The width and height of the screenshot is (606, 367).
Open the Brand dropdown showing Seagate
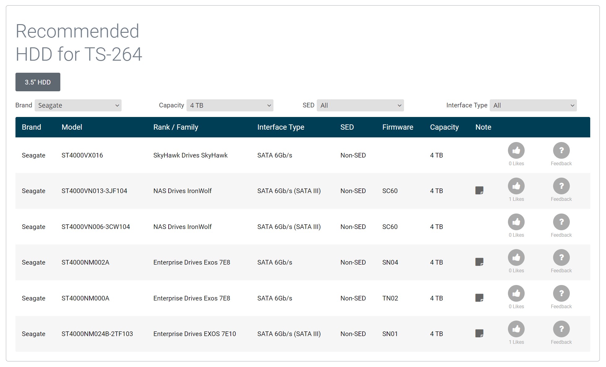pos(78,105)
